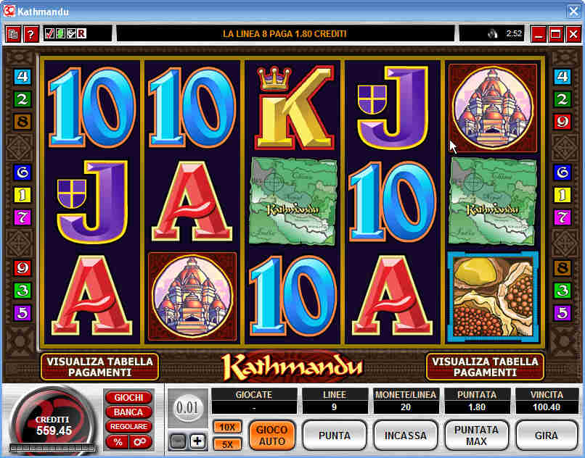Open the BANCA bank menu
585x458 pixels.
tap(128, 412)
